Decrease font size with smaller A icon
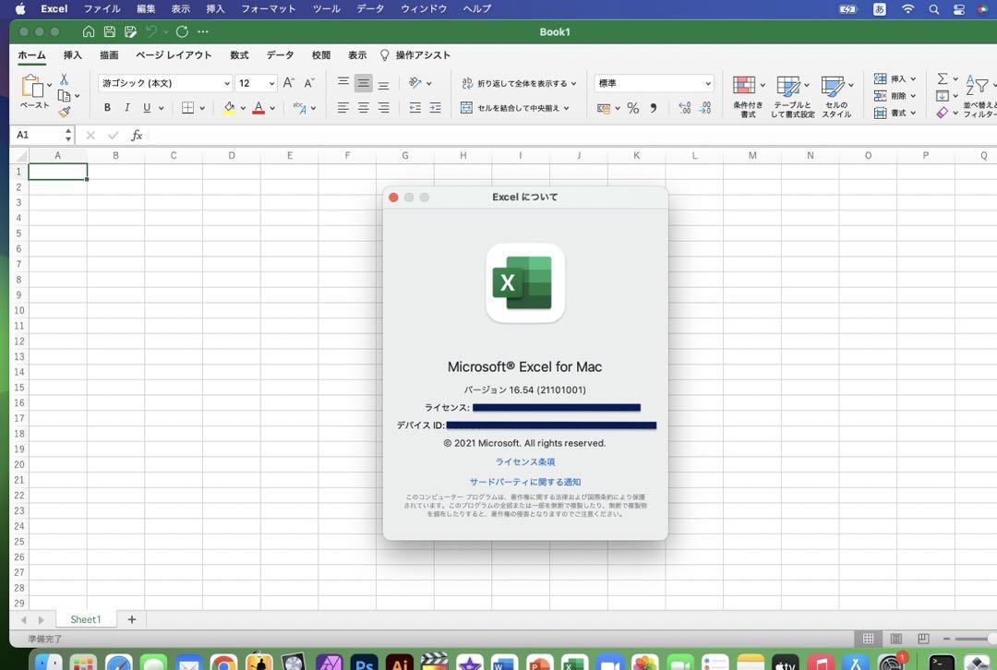997x670 pixels. point(309,83)
